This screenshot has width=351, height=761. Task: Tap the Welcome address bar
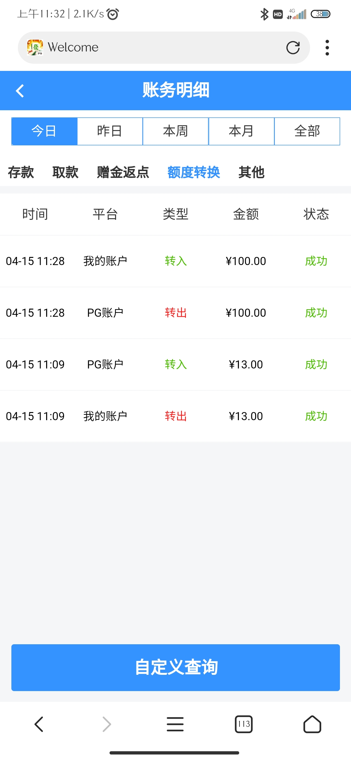tap(162, 47)
